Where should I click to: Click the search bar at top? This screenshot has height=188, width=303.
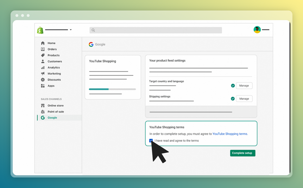[156, 30]
